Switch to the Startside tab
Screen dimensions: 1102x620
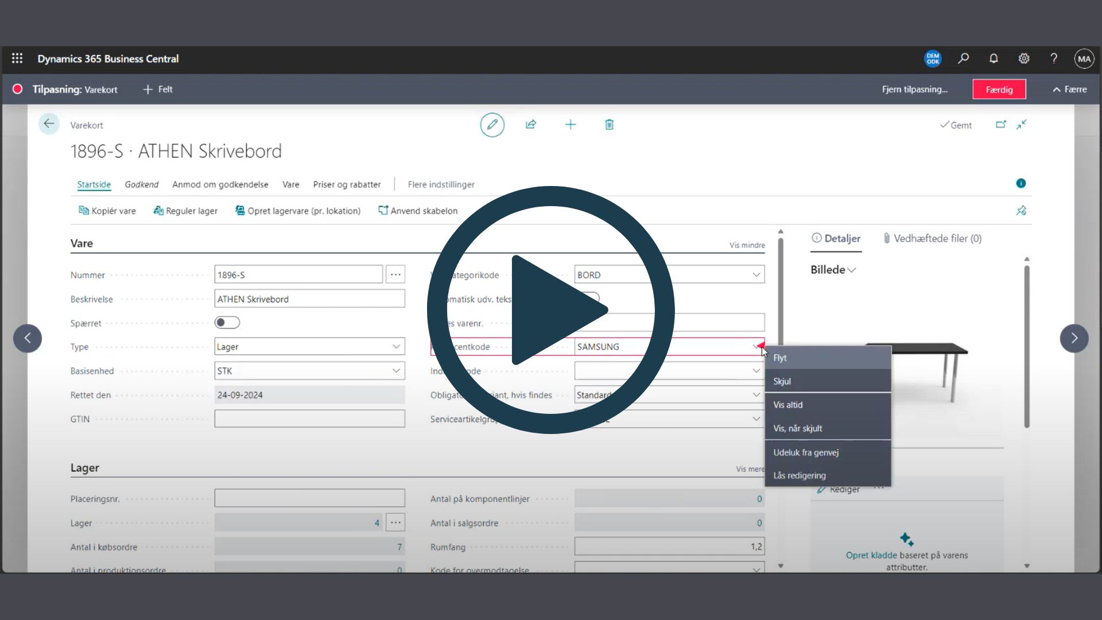click(94, 184)
